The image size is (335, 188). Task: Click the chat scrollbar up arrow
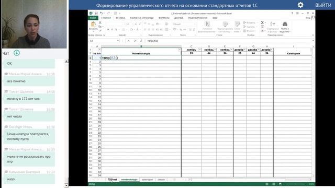pos(66,61)
